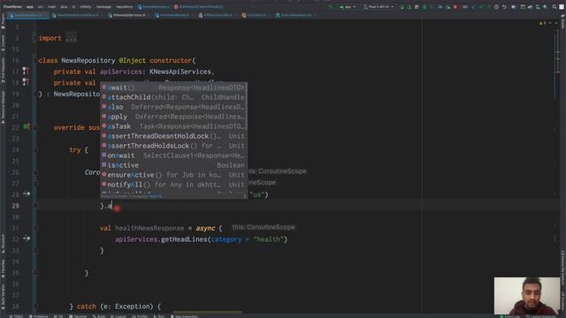566x318 pixels.
Task: Click the webcam video thumbnail
Action: (527, 296)
